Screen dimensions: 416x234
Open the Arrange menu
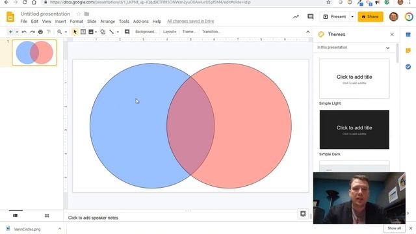click(x=107, y=21)
